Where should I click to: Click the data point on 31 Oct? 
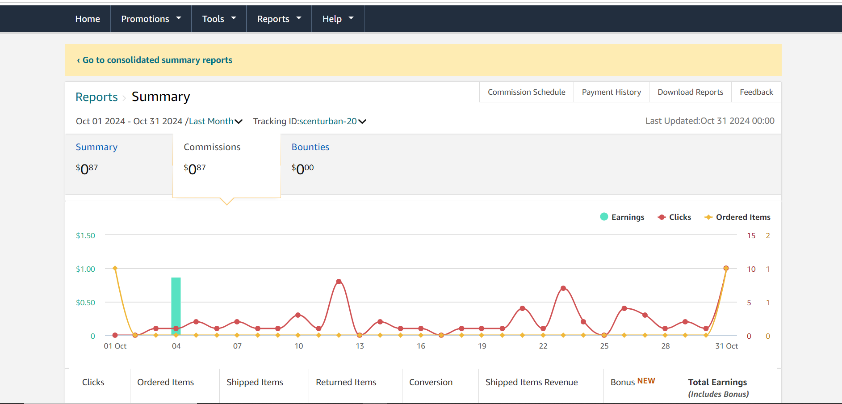[726, 268]
